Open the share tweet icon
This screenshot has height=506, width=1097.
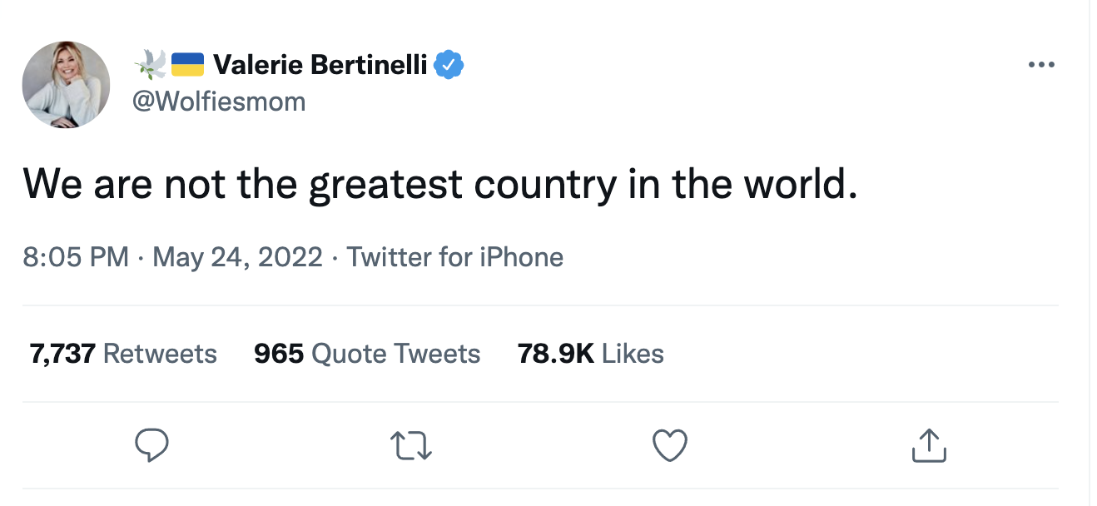point(929,445)
